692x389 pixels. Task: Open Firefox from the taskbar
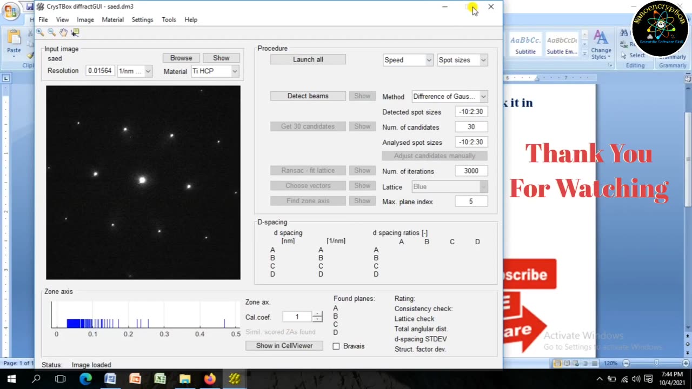pos(210,379)
